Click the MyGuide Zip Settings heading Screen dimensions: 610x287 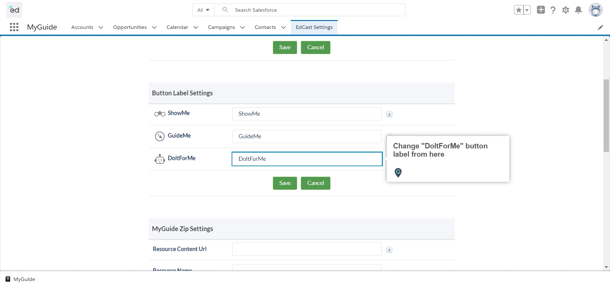tap(182, 229)
